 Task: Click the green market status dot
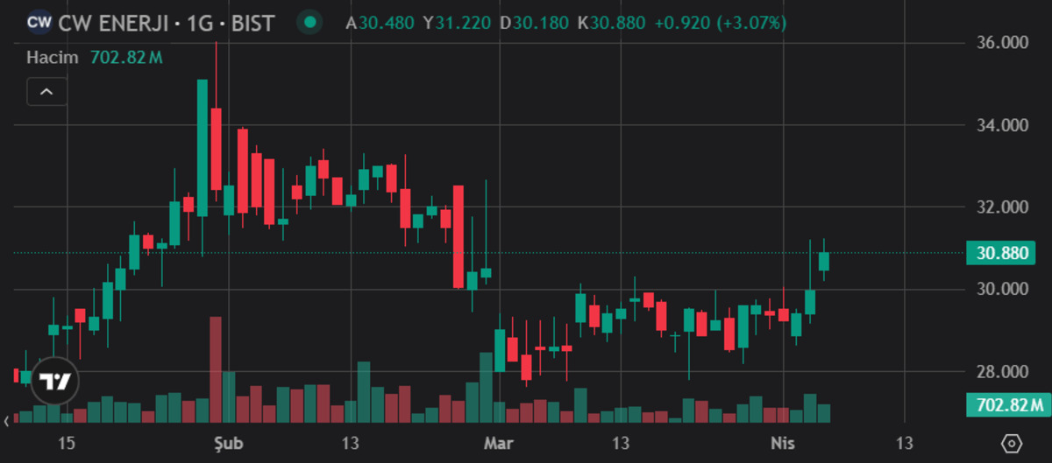pyautogui.click(x=309, y=23)
